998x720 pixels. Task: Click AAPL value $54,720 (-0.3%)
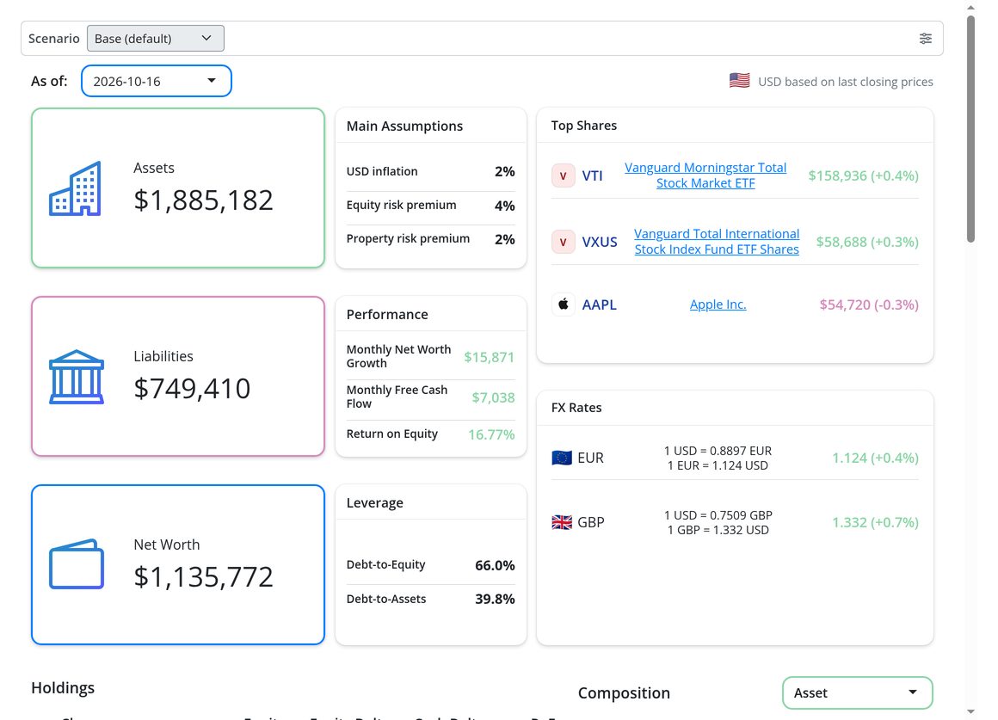(869, 305)
